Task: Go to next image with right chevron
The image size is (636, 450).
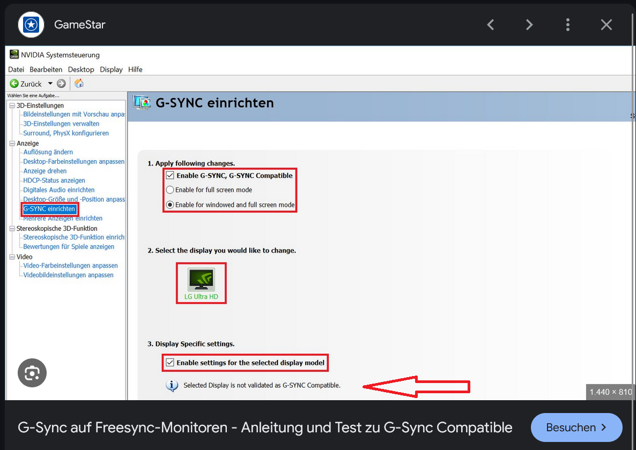Action: pos(529,25)
